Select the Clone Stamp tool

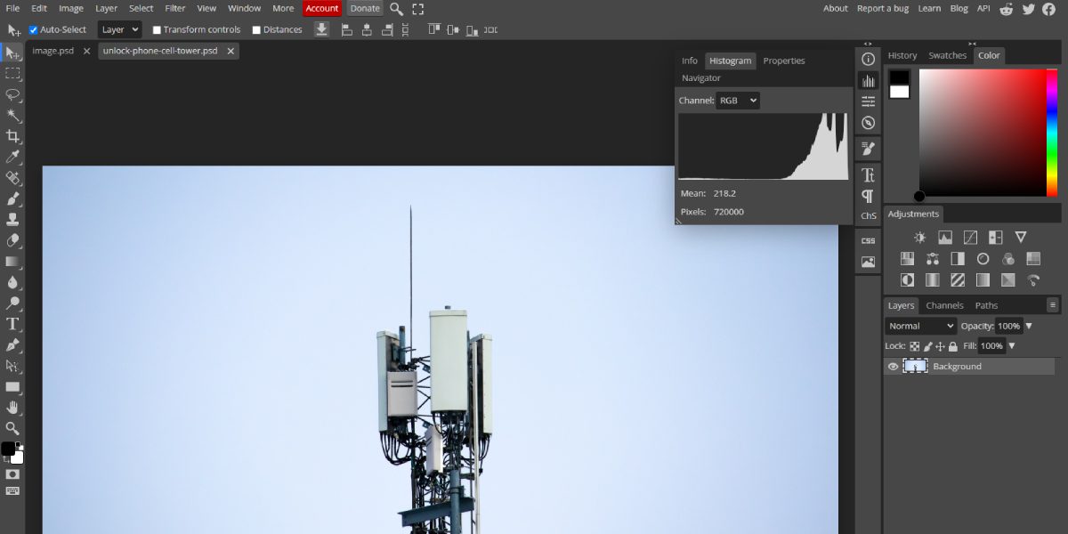[x=12, y=218]
